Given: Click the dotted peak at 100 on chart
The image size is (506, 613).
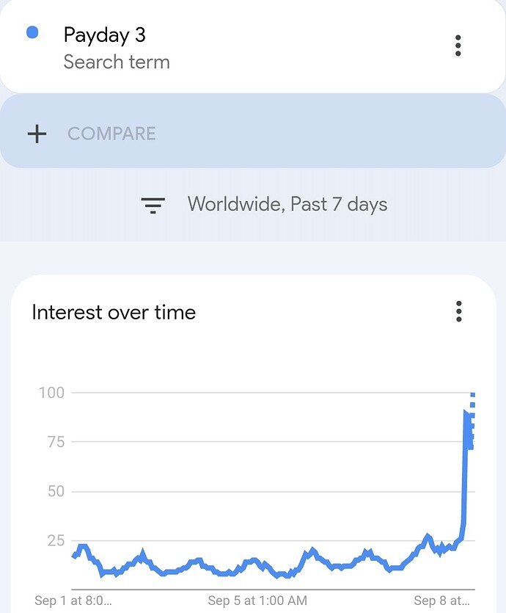Looking at the screenshot, I should 472,396.
